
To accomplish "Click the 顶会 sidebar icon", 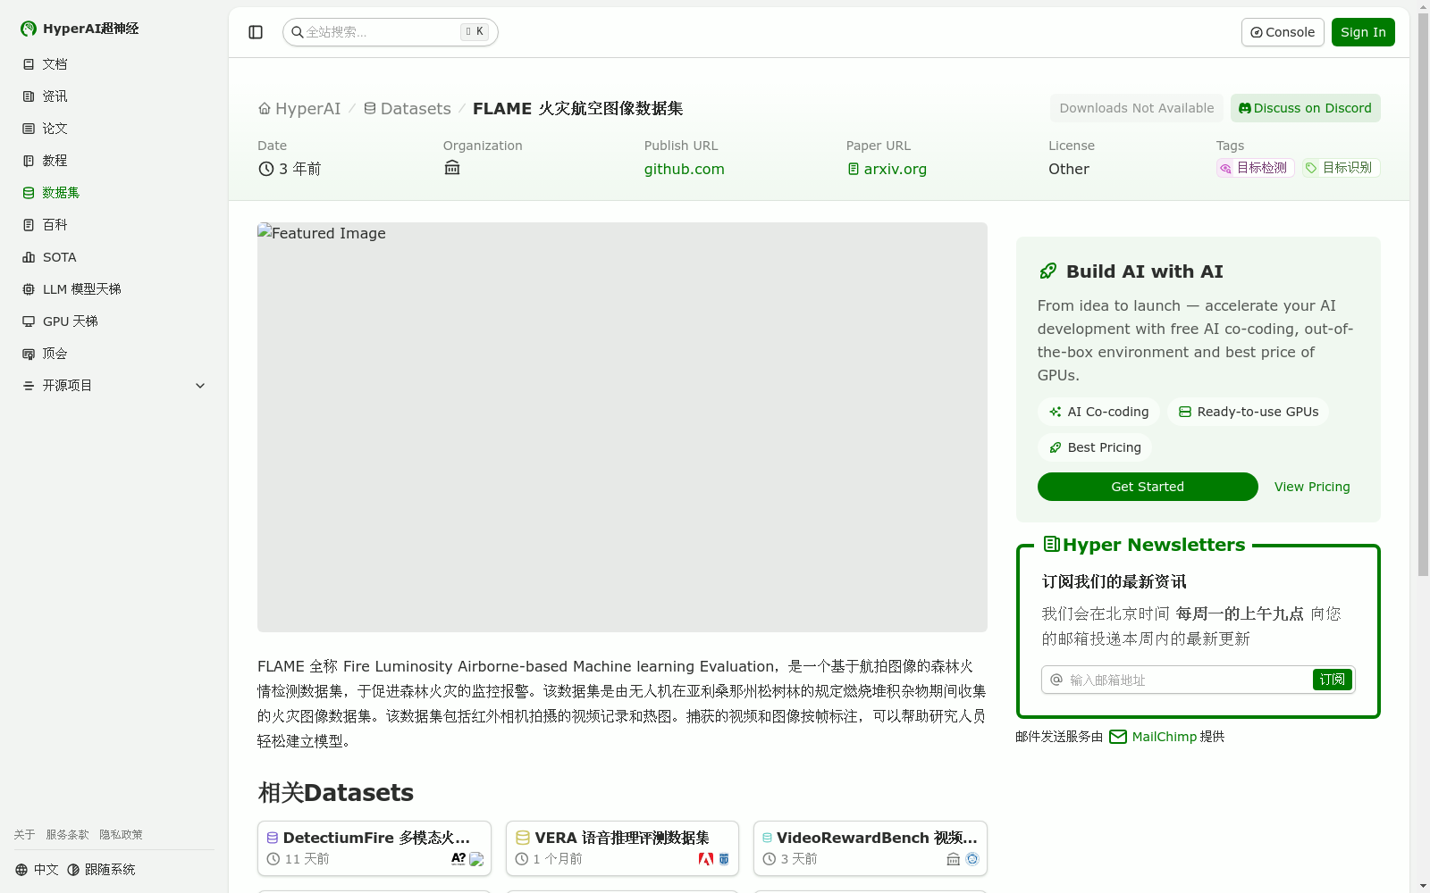I will 29,354.
